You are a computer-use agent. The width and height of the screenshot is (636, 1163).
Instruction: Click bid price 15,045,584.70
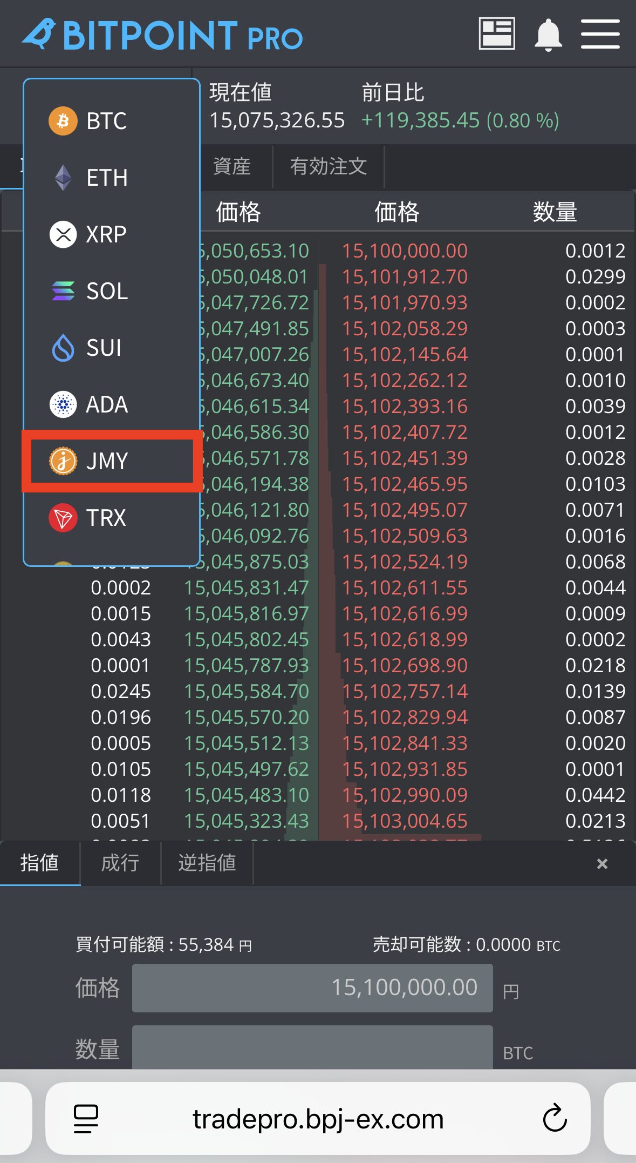(x=247, y=691)
